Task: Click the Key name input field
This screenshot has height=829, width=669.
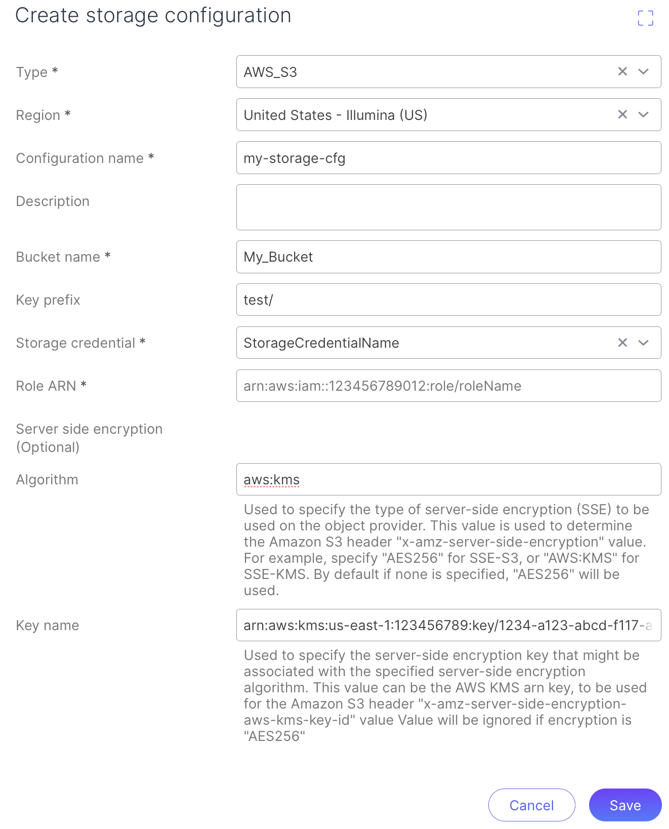Action: click(448, 625)
